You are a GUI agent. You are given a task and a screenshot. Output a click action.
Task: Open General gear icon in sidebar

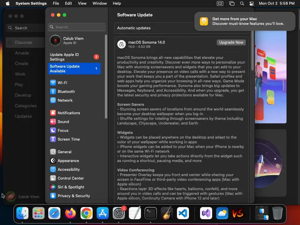click(53, 152)
